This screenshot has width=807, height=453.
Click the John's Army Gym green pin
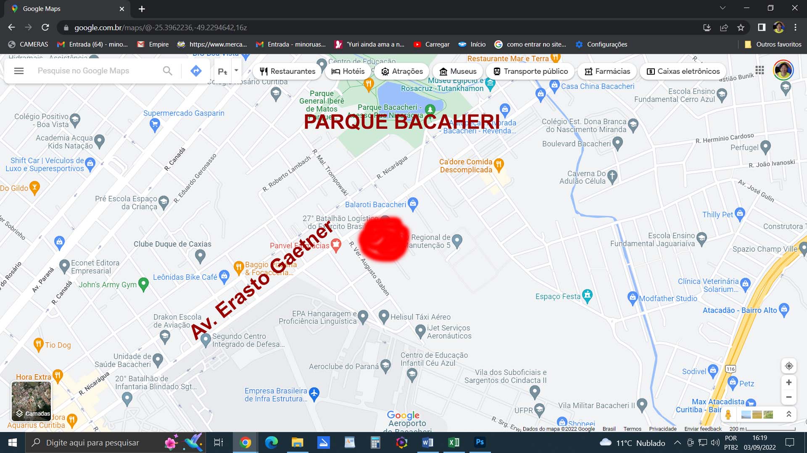(x=143, y=284)
